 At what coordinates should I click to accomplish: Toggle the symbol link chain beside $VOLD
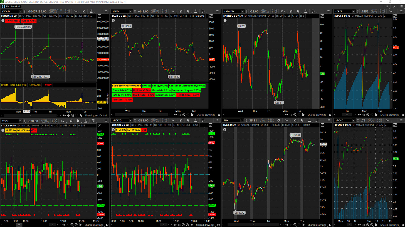click(25, 11)
